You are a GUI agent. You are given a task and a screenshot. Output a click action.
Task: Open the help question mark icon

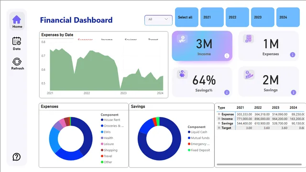click(17, 157)
